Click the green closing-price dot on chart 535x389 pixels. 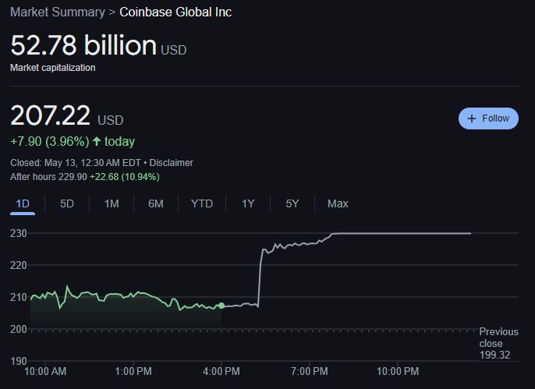221,306
